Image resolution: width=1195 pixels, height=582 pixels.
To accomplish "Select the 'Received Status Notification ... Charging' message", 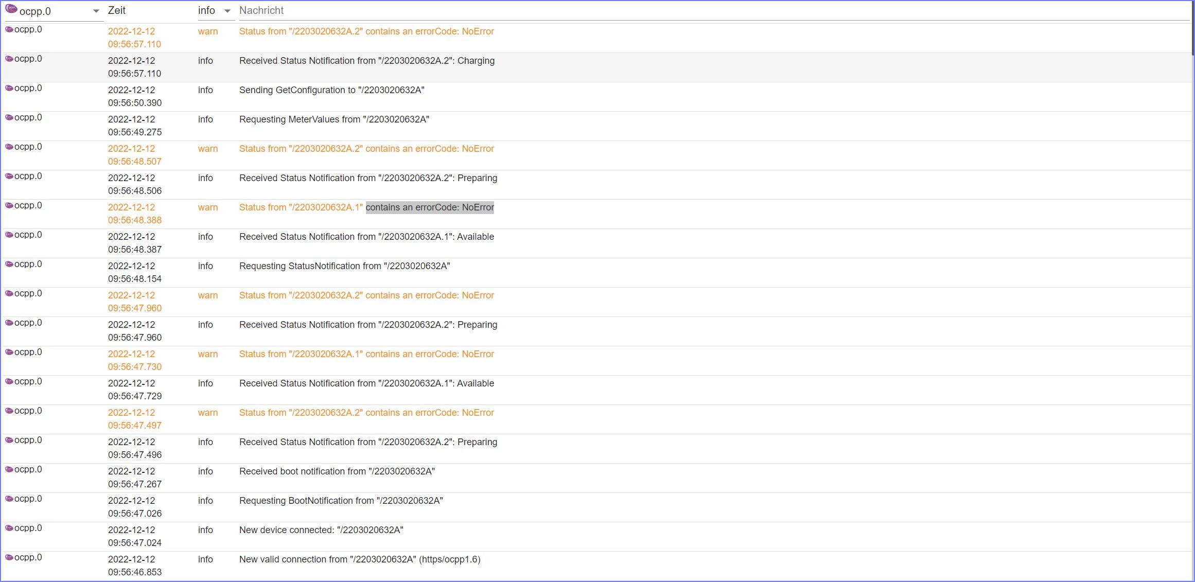I will click(x=366, y=61).
